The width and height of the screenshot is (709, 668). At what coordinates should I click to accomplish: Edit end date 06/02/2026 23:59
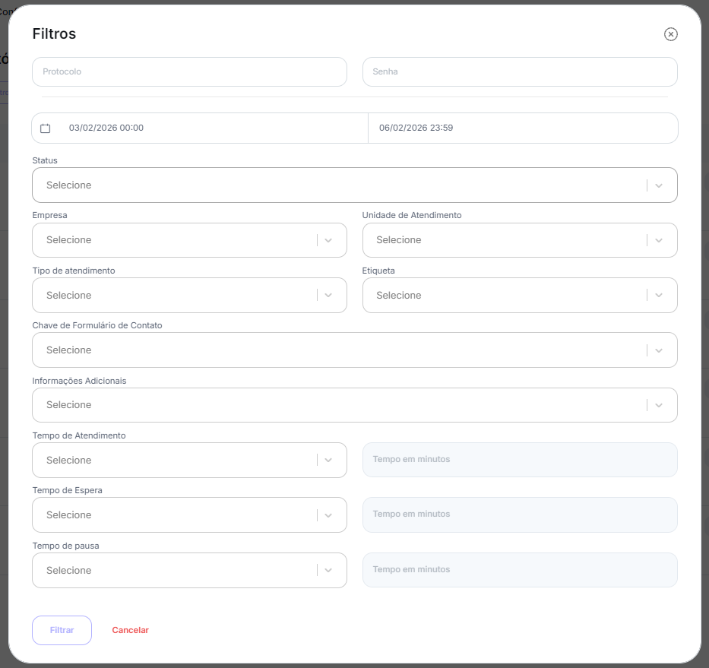(416, 128)
